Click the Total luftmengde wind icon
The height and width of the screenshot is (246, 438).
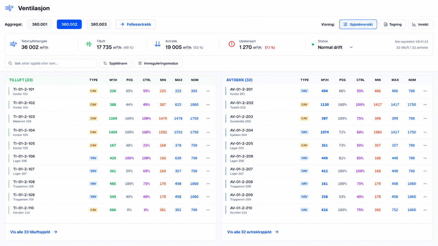pos(13,44)
